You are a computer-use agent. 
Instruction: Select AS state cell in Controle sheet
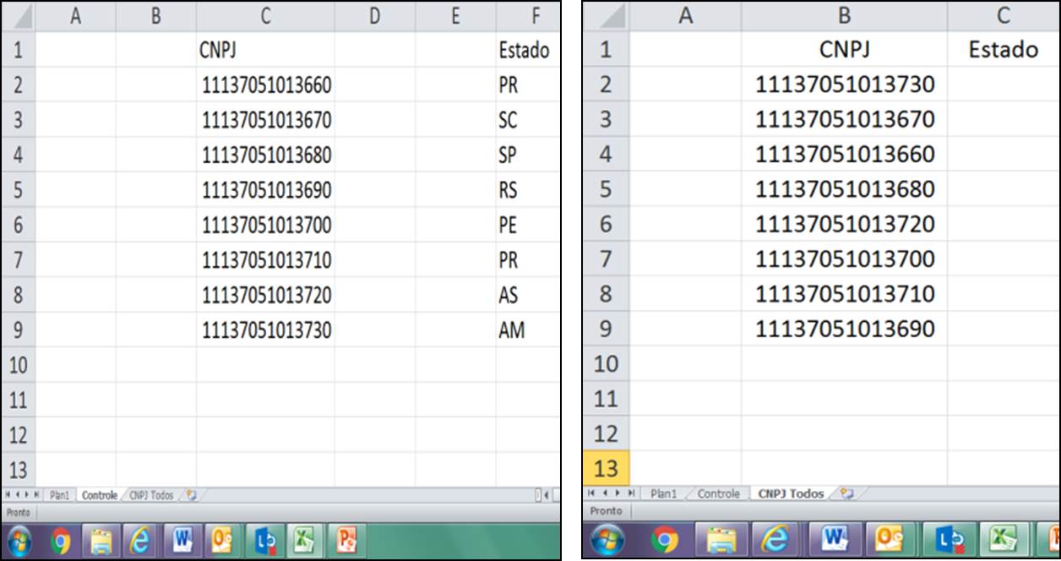coord(528,295)
